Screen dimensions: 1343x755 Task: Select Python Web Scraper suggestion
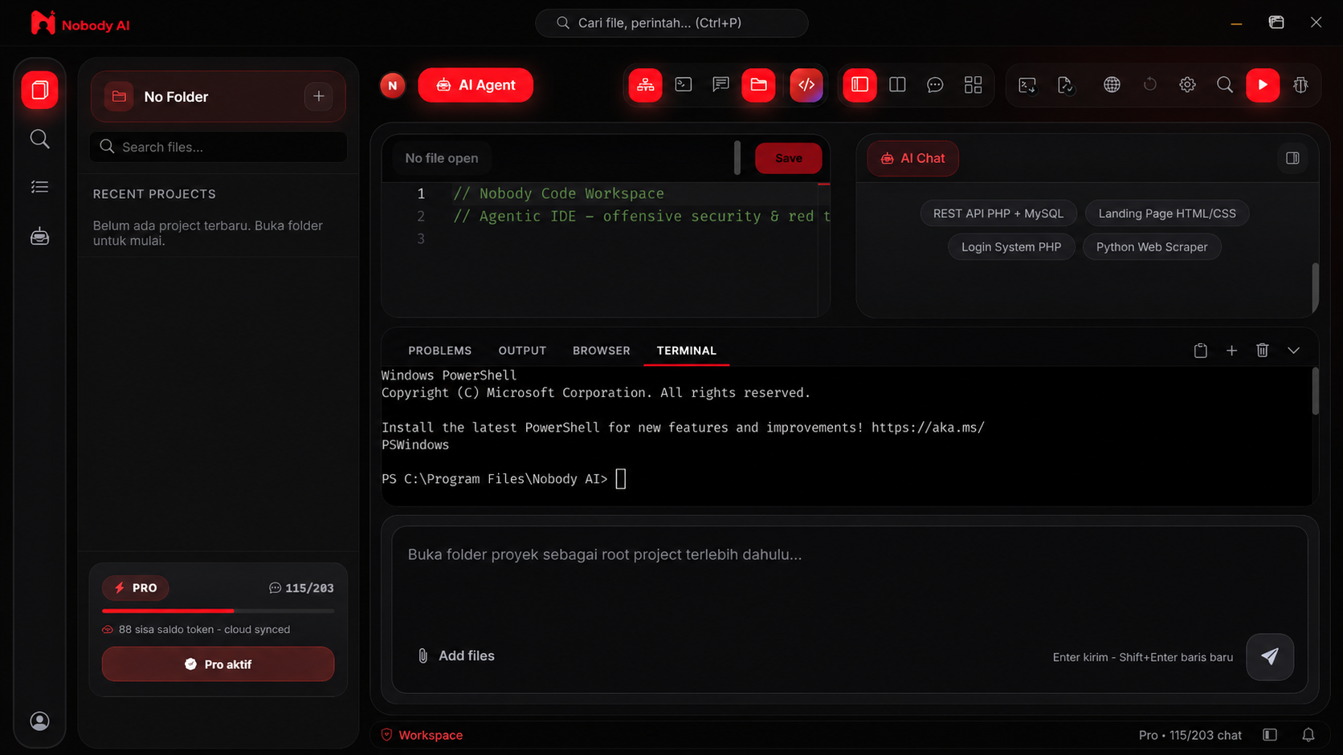pyautogui.click(x=1151, y=247)
